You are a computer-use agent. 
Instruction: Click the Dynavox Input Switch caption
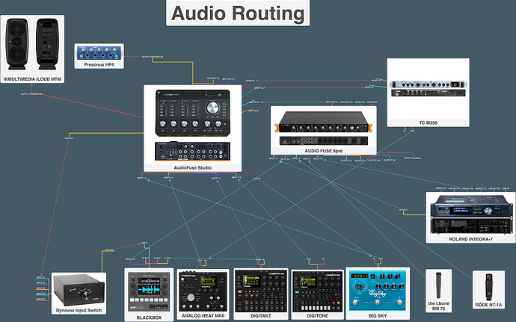[x=79, y=310]
